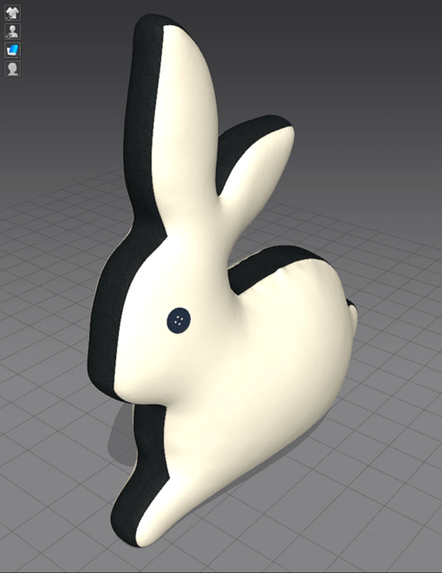Open the blue fabric surface style dropdown
This screenshot has width=442, height=573.
(x=13, y=50)
